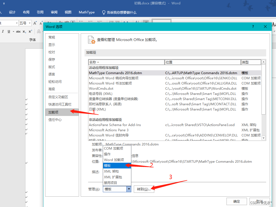The height and width of the screenshot is (207, 276).
Task: Open the 视图 ribbon tab
Action: tap(68, 12)
